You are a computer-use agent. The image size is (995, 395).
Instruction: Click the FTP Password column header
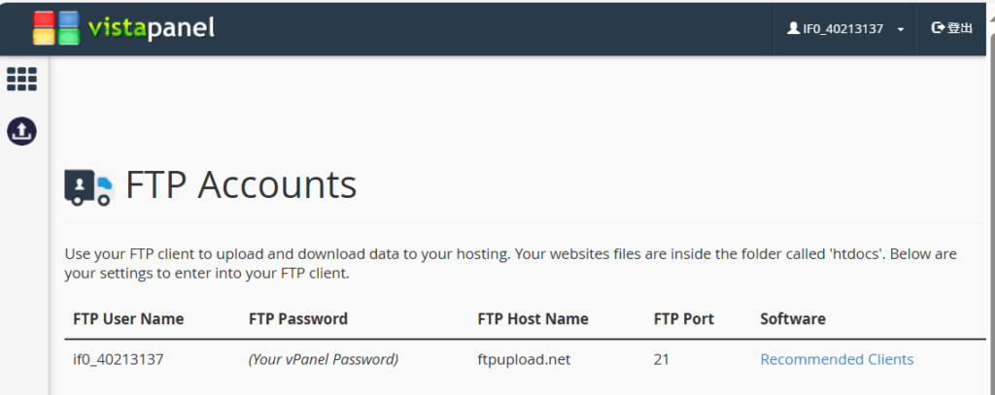pyautogui.click(x=298, y=318)
